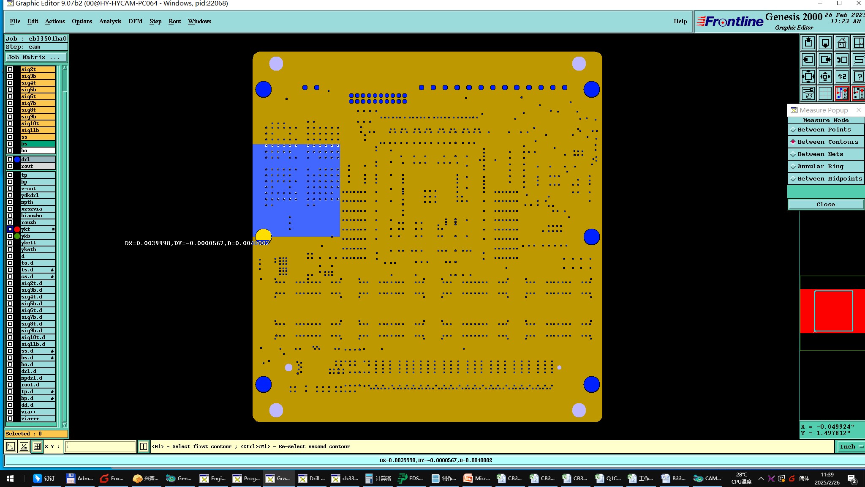Click the 1:2 zoom scale icon
865x487 pixels.
[x=842, y=77]
